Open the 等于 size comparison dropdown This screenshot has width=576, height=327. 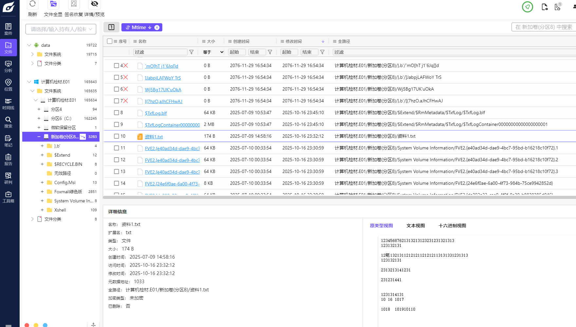coord(213,52)
